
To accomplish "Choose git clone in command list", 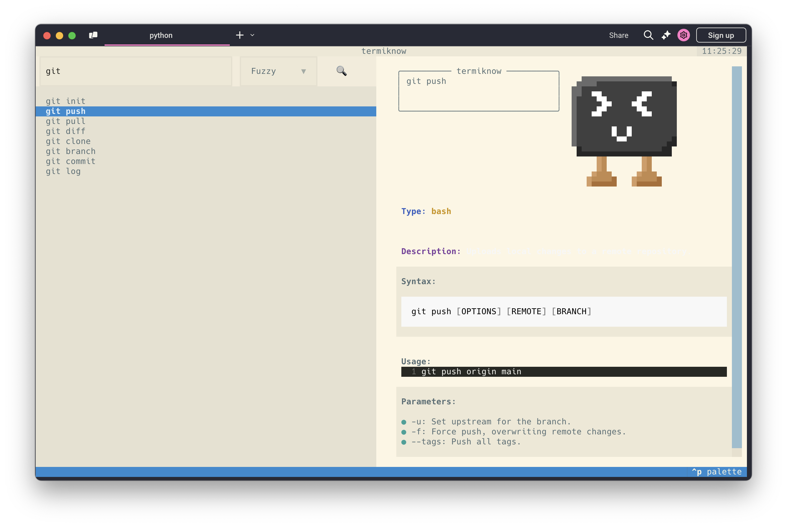I will pos(68,141).
